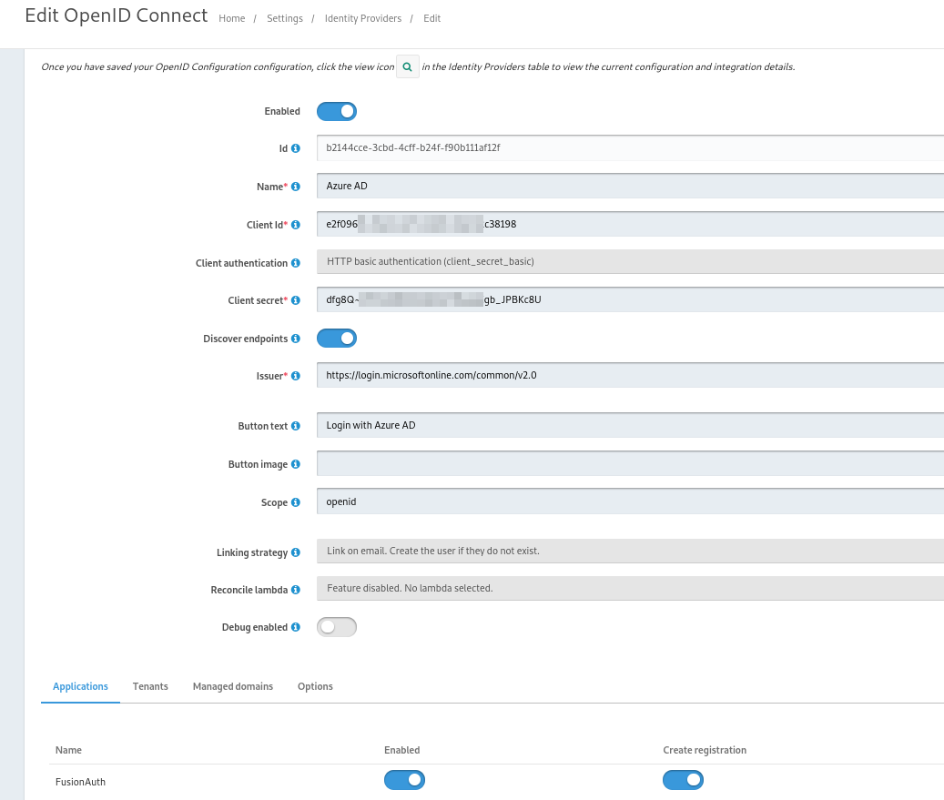Open Settings from the breadcrumb
This screenshot has width=944, height=800.
click(x=285, y=19)
